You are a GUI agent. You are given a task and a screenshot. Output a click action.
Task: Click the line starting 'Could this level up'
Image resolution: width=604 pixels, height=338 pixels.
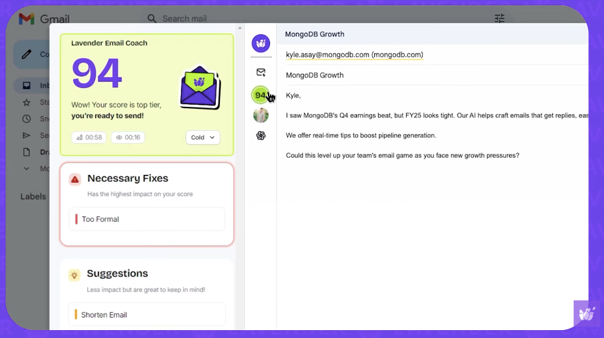tap(403, 155)
